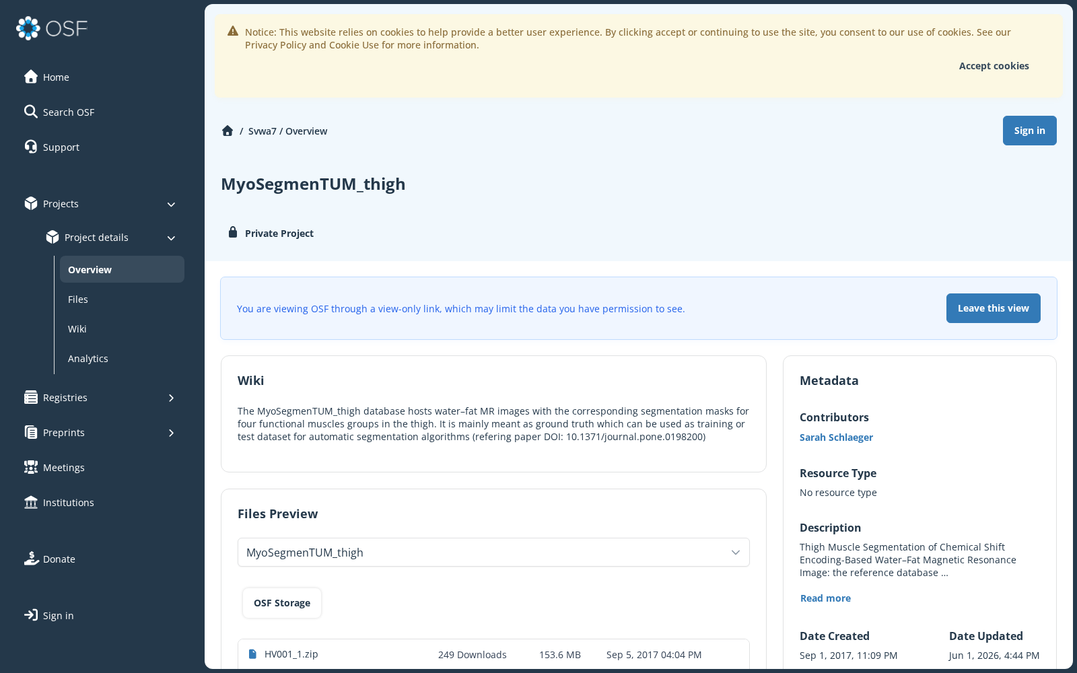Collapse the Project details chevron
Image resolution: width=1077 pixels, height=673 pixels.
tap(171, 238)
